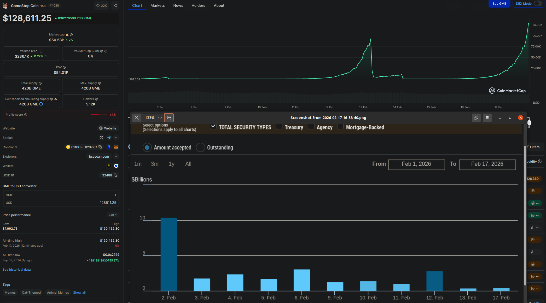The height and width of the screenshot is (303, 546).
Task: Click the zoom in magnifier in image viewer
Action: (169, 118)
